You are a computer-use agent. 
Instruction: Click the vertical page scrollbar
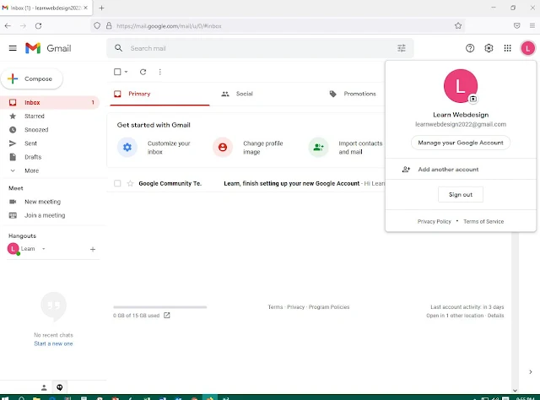tap(515, 310)
